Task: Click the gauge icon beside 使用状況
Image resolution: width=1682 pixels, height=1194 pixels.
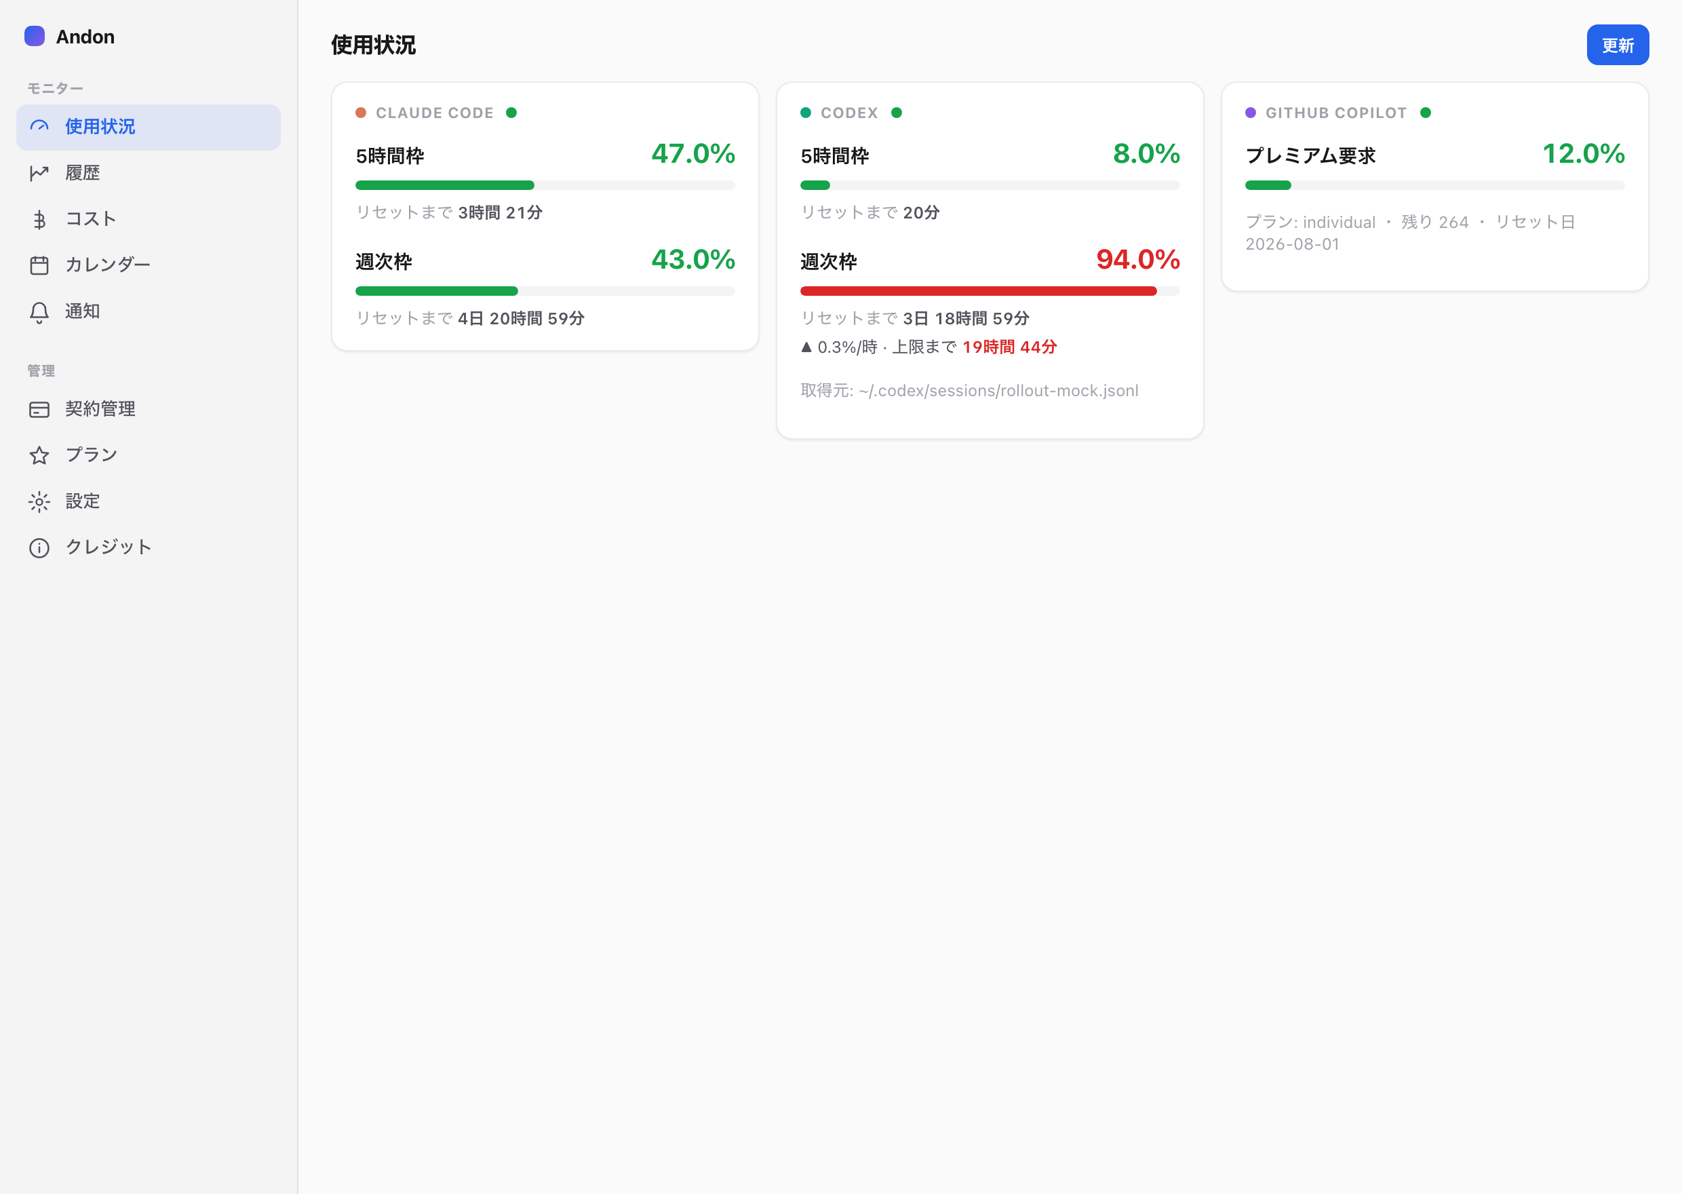Action: 39,126
